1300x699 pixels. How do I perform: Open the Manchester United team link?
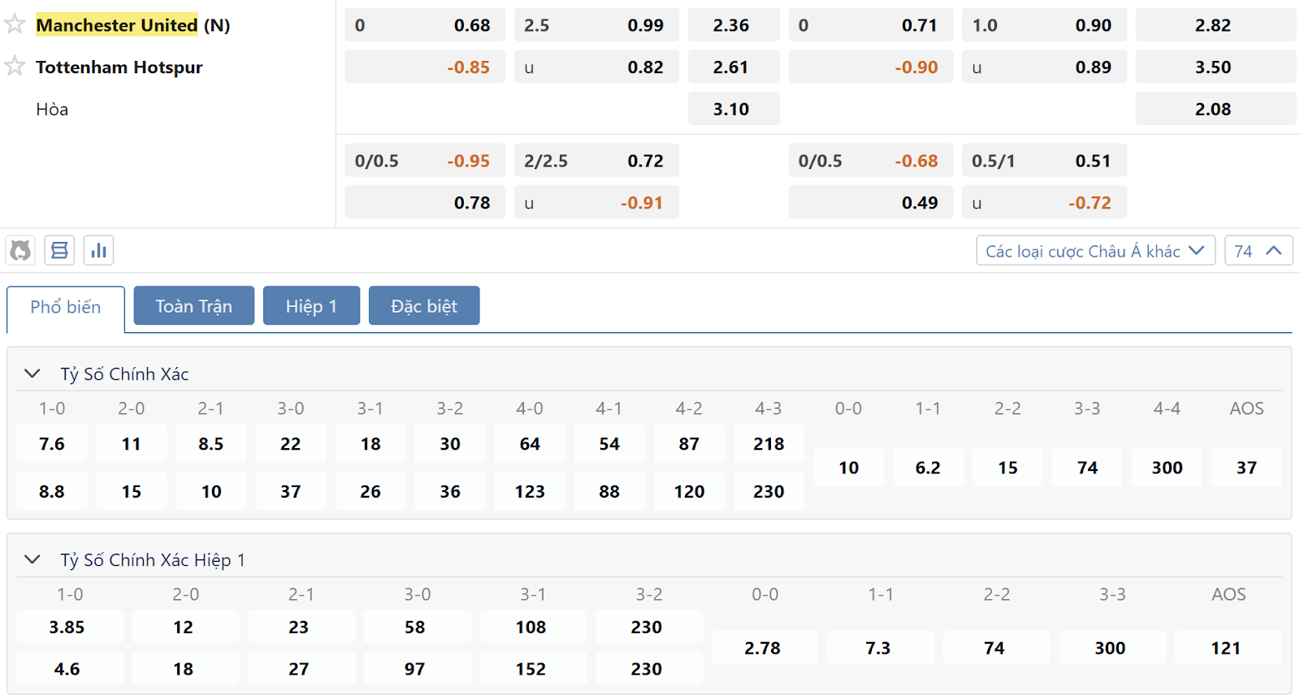point(117,25)
